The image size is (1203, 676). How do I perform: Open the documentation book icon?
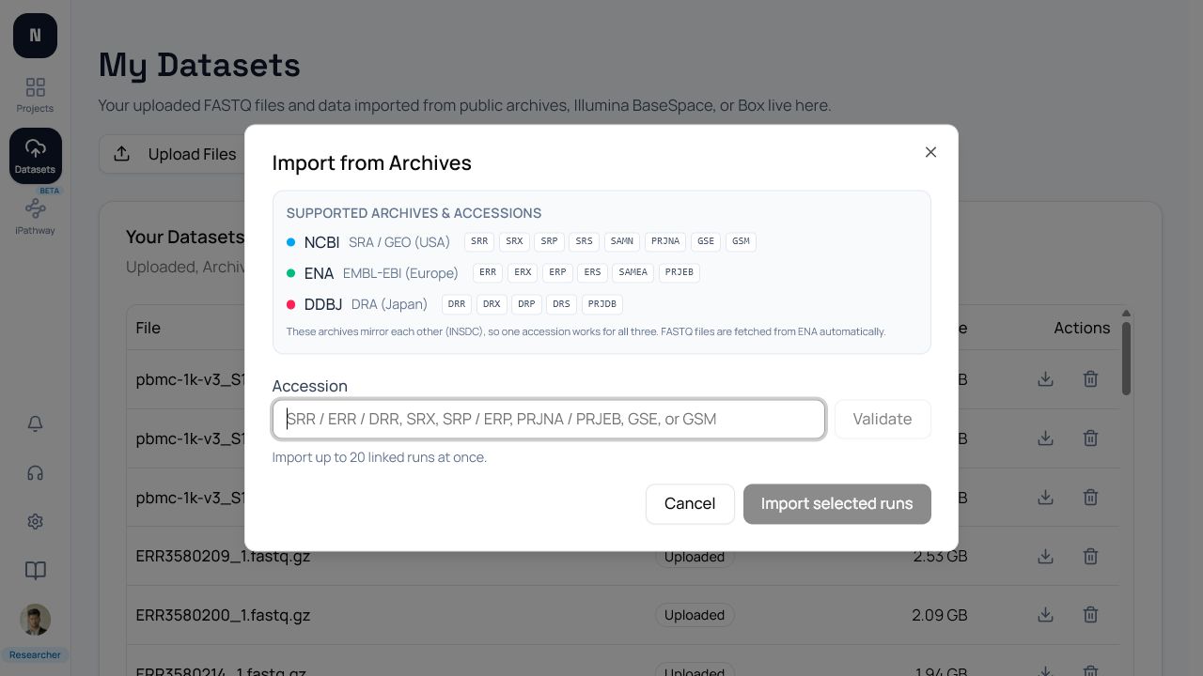coord(35,571)
